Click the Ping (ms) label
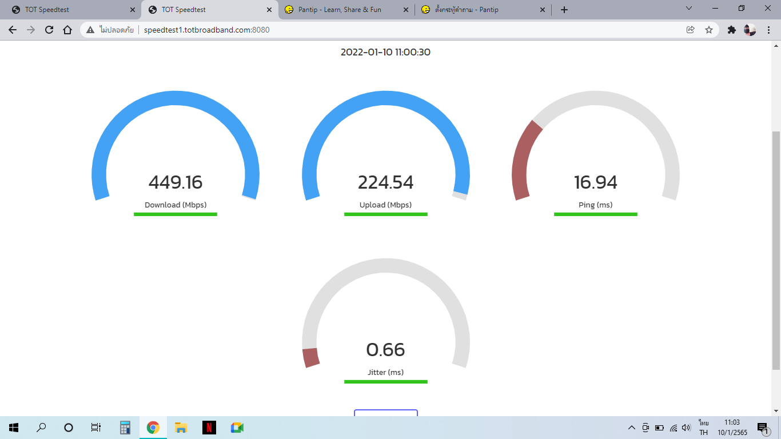This screenshot has width=781, height=439. 596,205
